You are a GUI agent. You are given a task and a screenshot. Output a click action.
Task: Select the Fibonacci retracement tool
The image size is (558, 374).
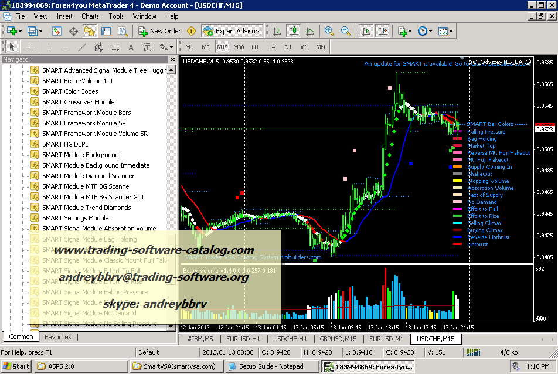[x=115, y=47]
